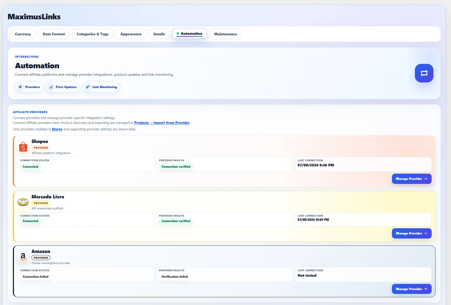Click the Mercado Livre provider name heading

click(x=48, y=197)
